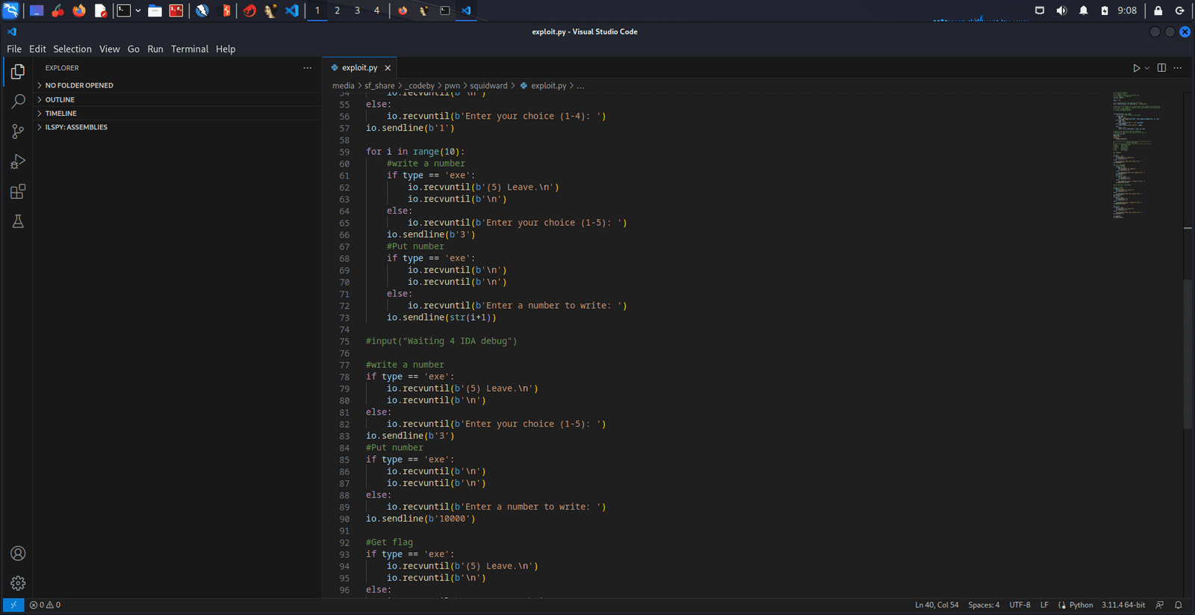Switch to workspace 3 in the panel
This screenshot has width=1195, height=615.
357,10
